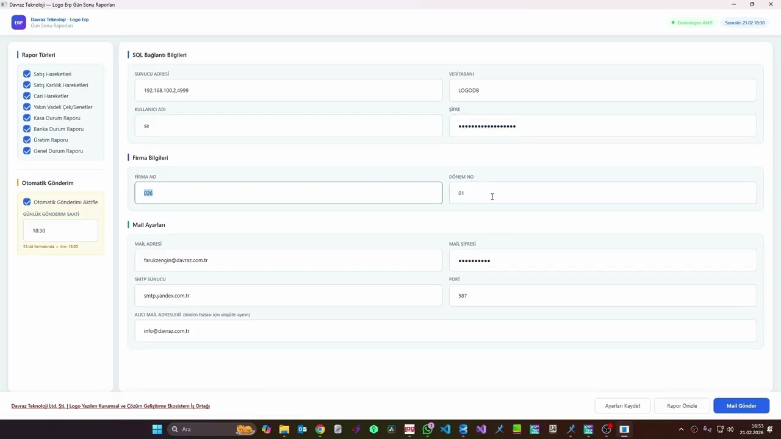This screenshot has height=439, width=781.
Task: Click the Otomatik Gönderim panel heading
Action: pos(48,183)
